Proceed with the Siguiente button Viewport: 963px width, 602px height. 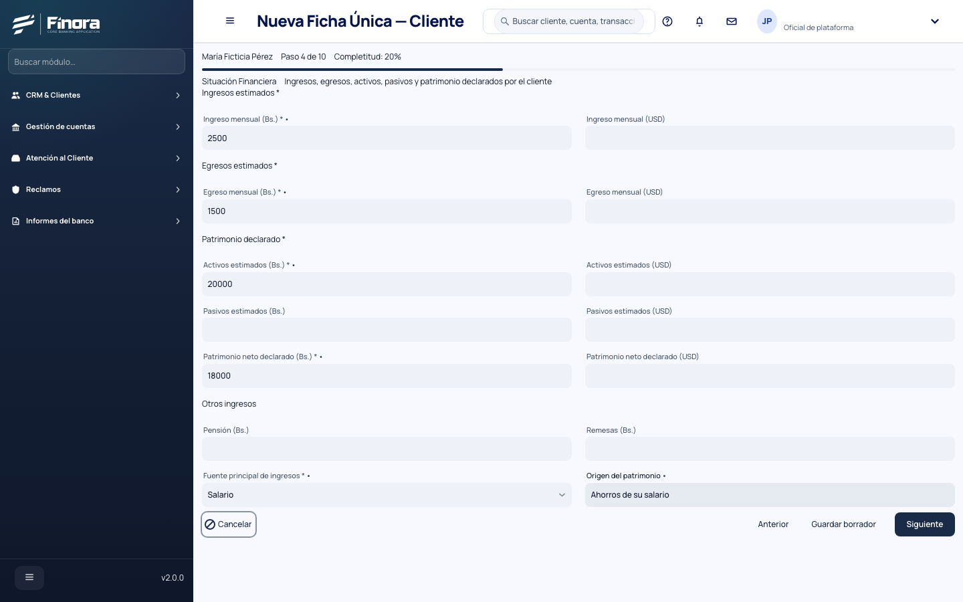point(925,524)
